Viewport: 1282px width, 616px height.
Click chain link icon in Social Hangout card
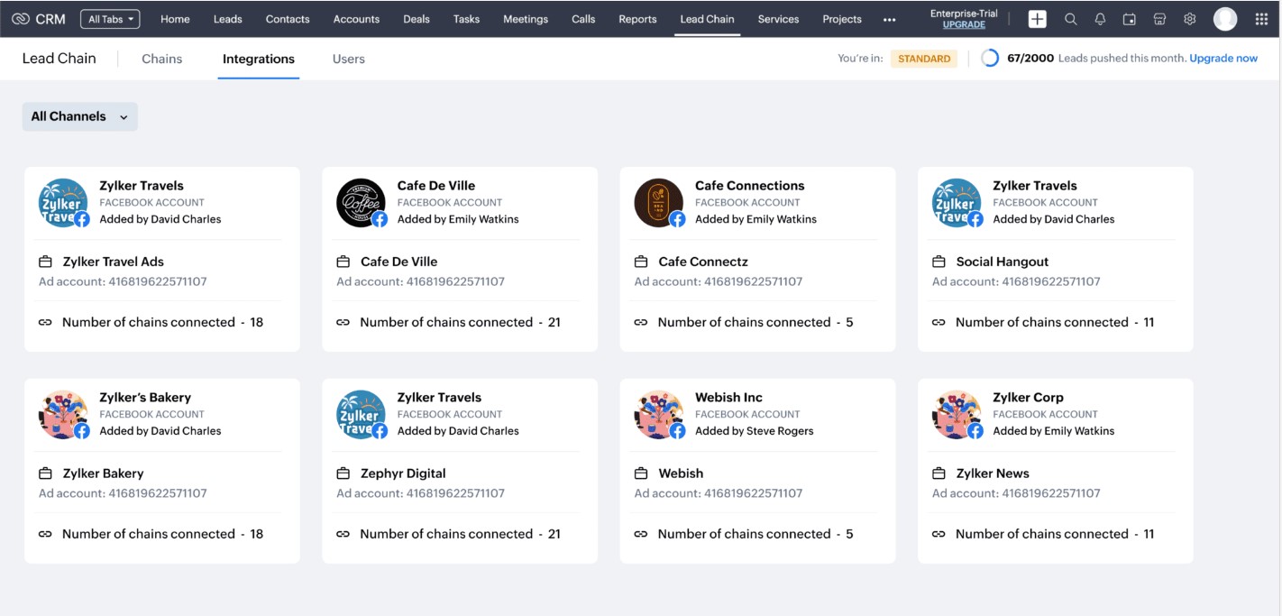(x=939, y=322)
